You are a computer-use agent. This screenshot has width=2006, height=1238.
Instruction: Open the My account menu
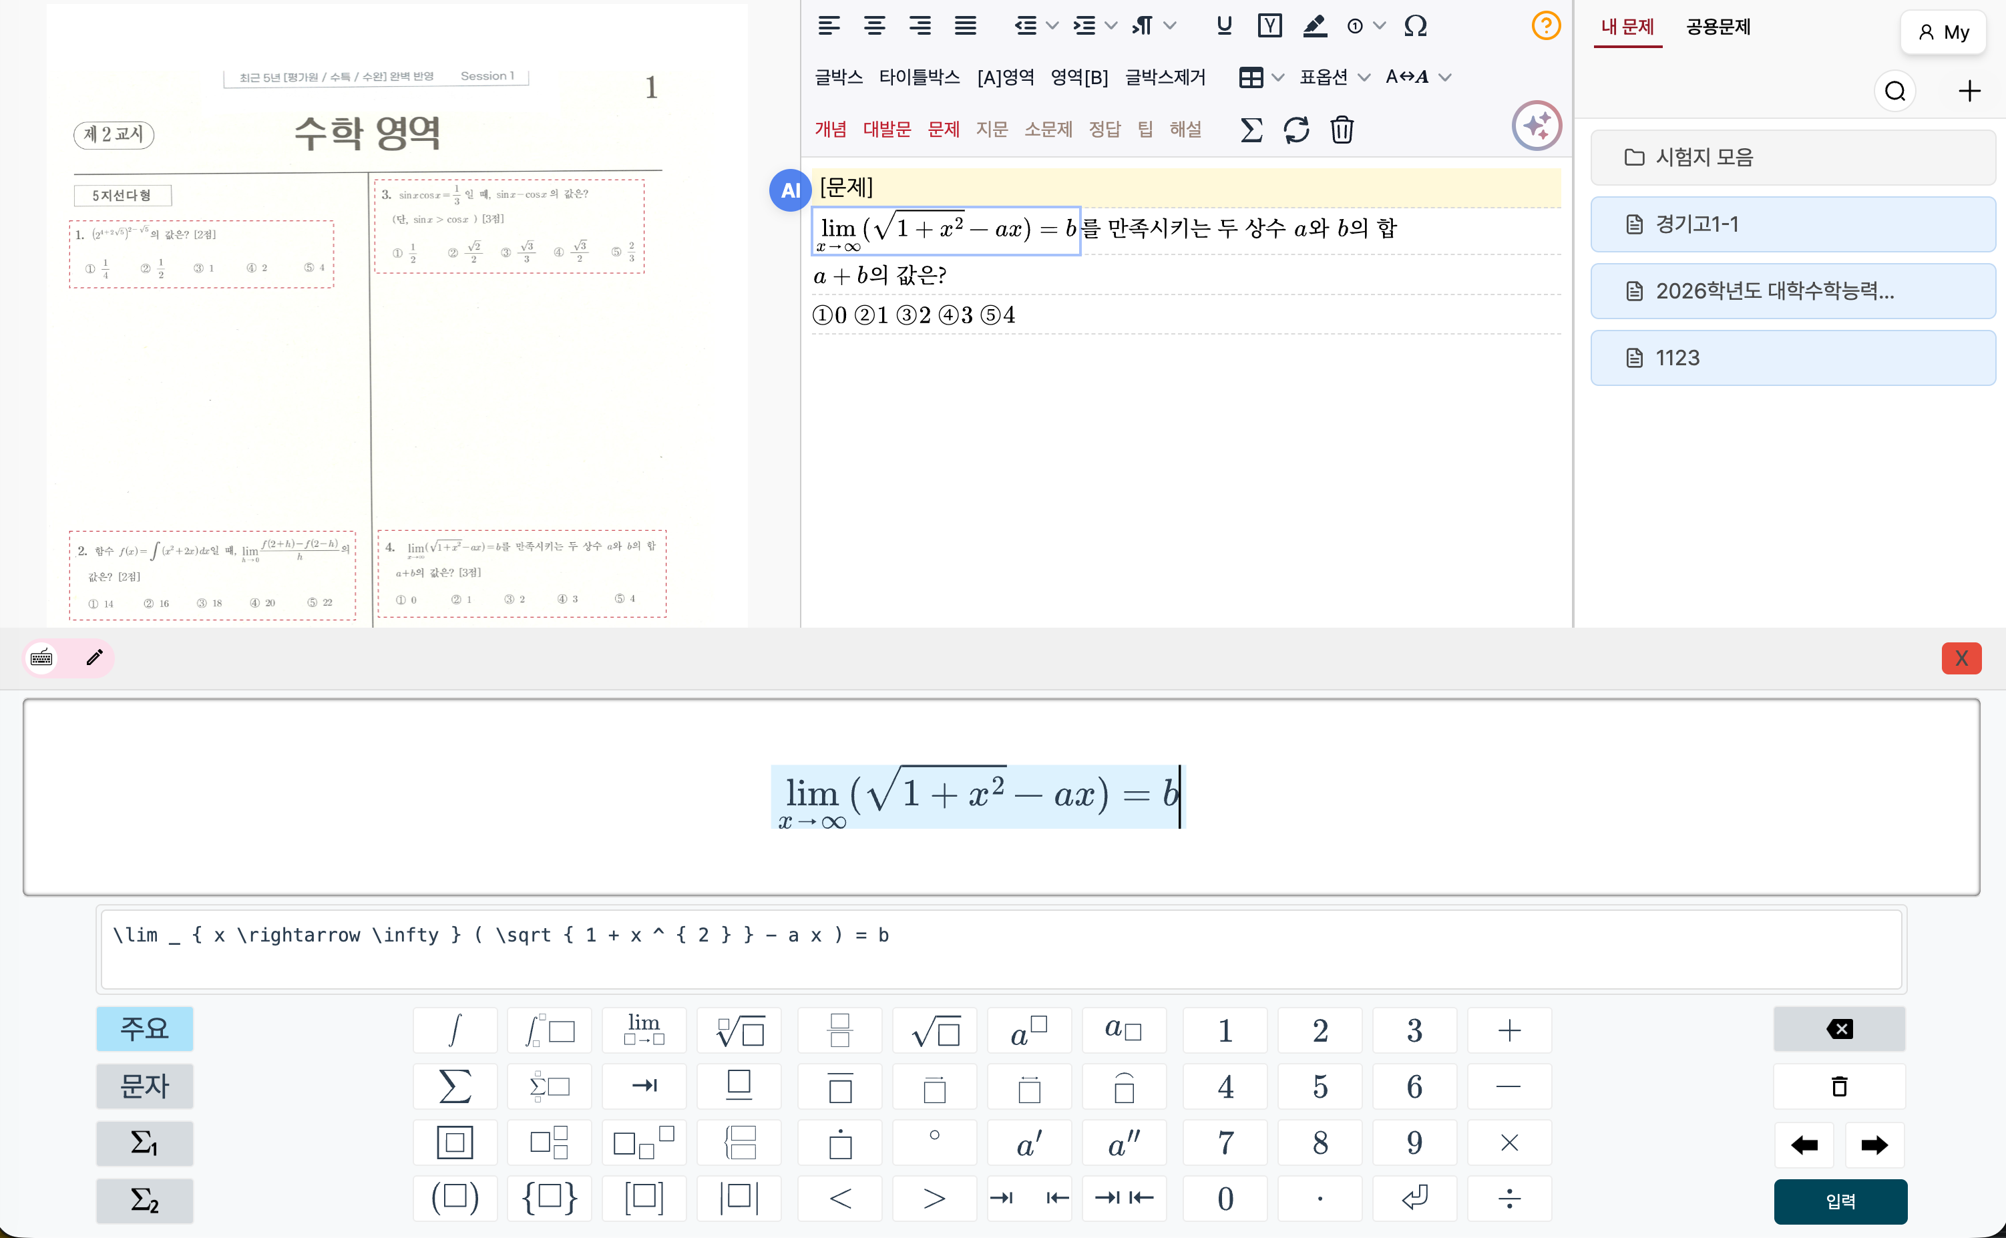coord(1943,32)
